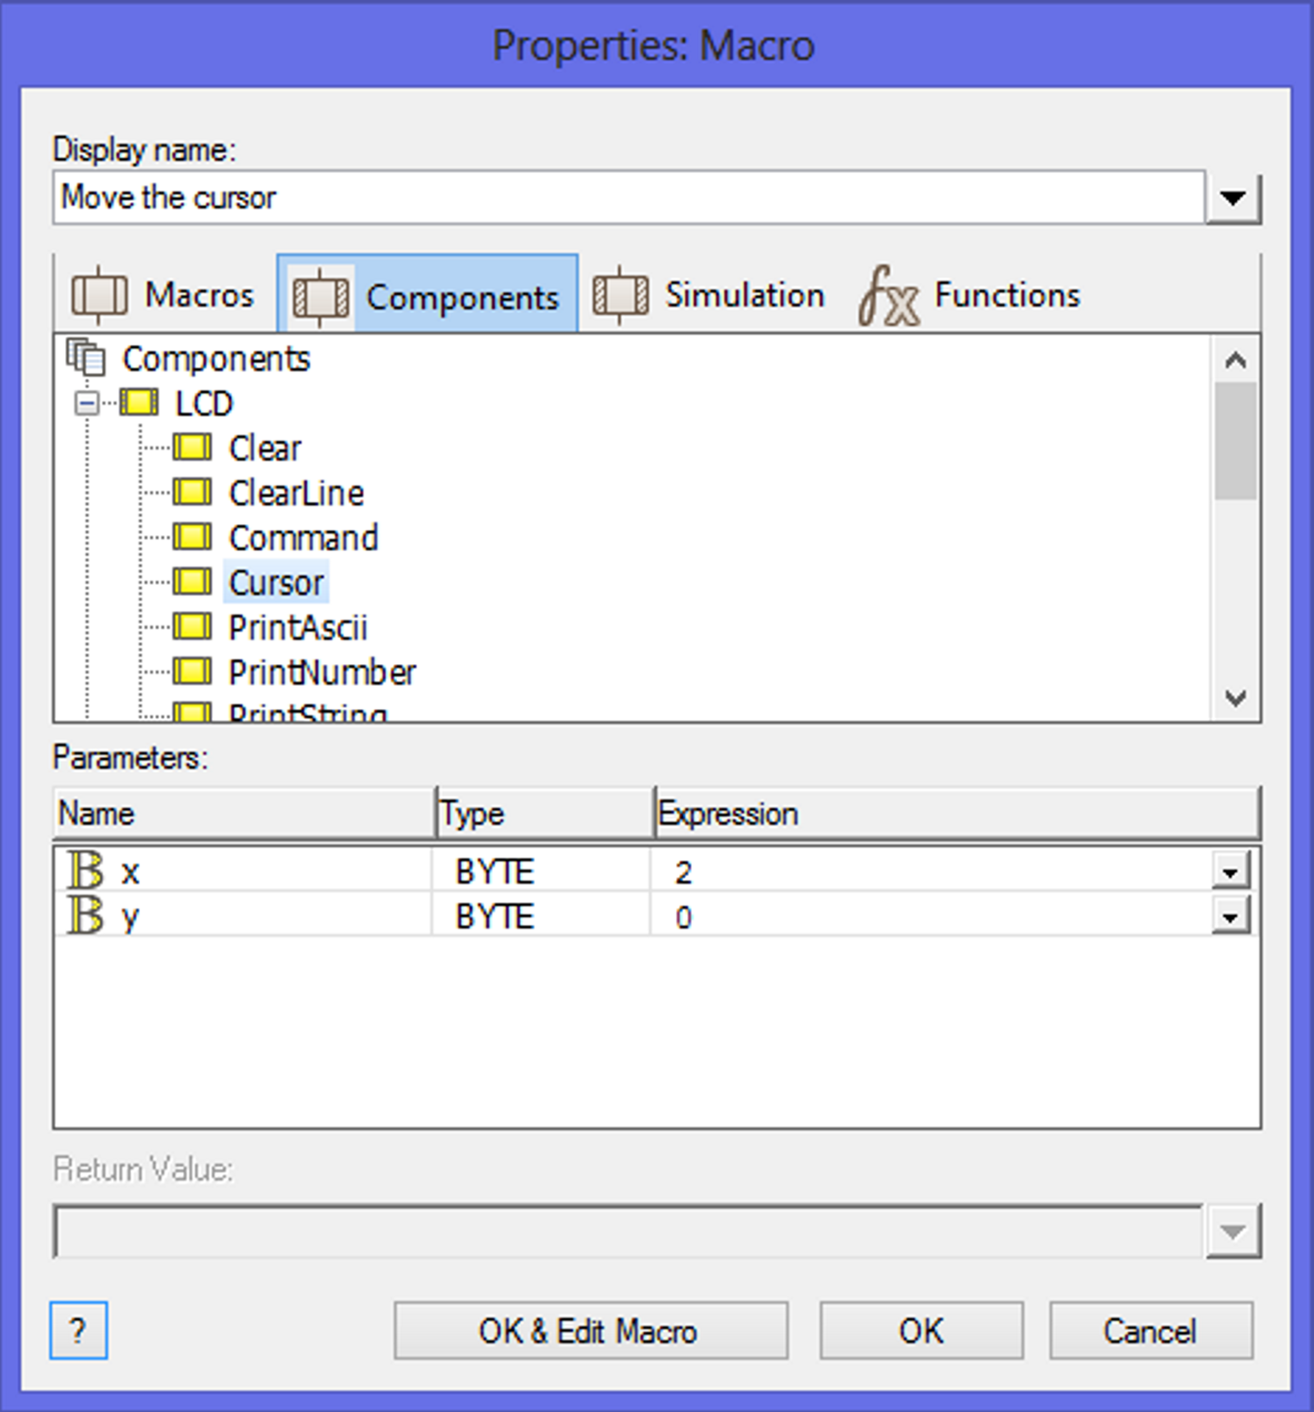Open the Display name dropdown arrow
Image resolution: width=1314 pixels, height=1412 pixels.
(x=1233, y=198)
